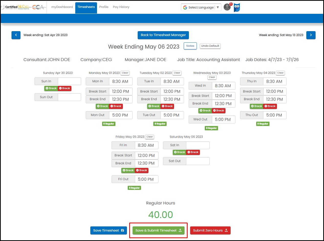The image size is (324, 241).
Task: Add a break on Friday
Action: click(128, 170)
